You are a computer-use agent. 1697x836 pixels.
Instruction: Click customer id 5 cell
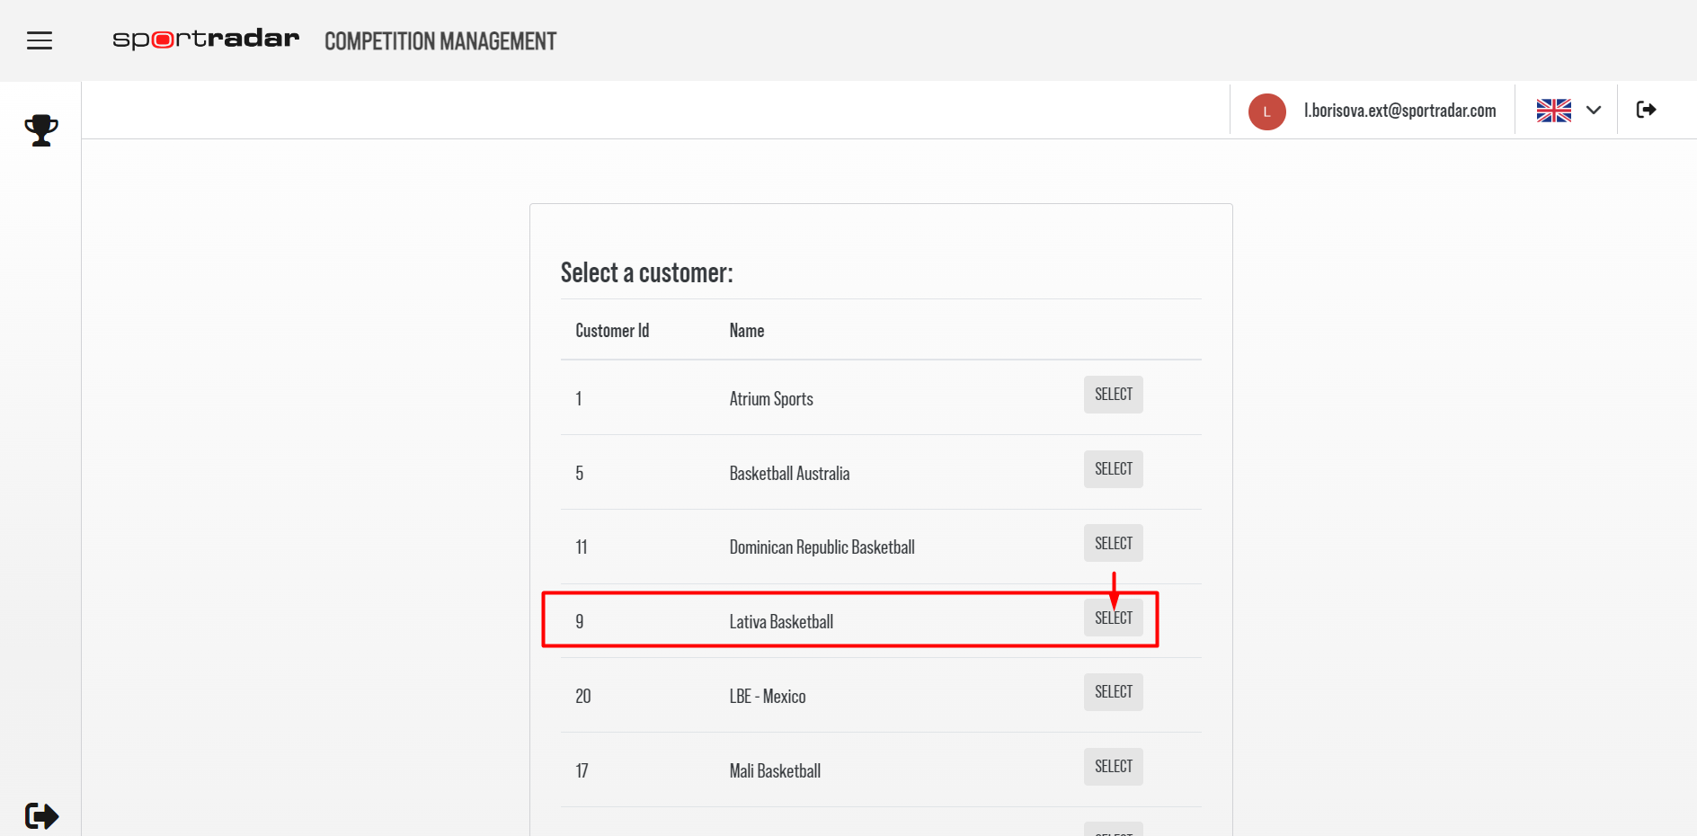(x=579, y=473)
